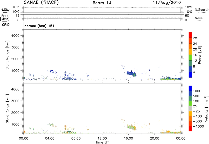This screenshot has width=209, height=144.
Task: Click the '28' power colorbar value
Action: click(195, 38)
